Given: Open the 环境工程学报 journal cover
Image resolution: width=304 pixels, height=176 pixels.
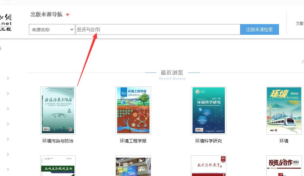Looking at the screenshot, I should pyautogui.click(x=133, y=110).
